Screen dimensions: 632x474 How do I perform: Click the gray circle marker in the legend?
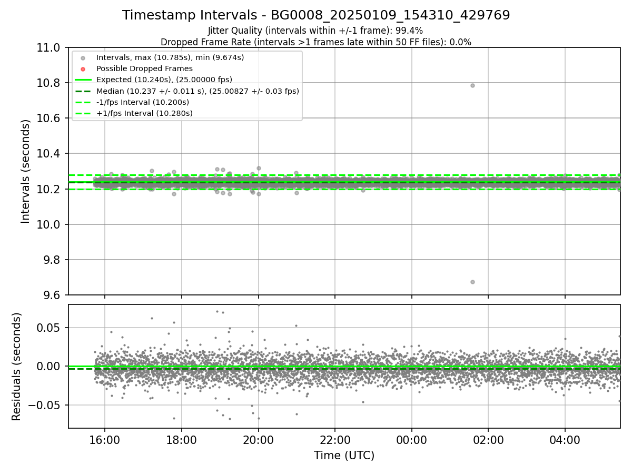click(83, 57)
